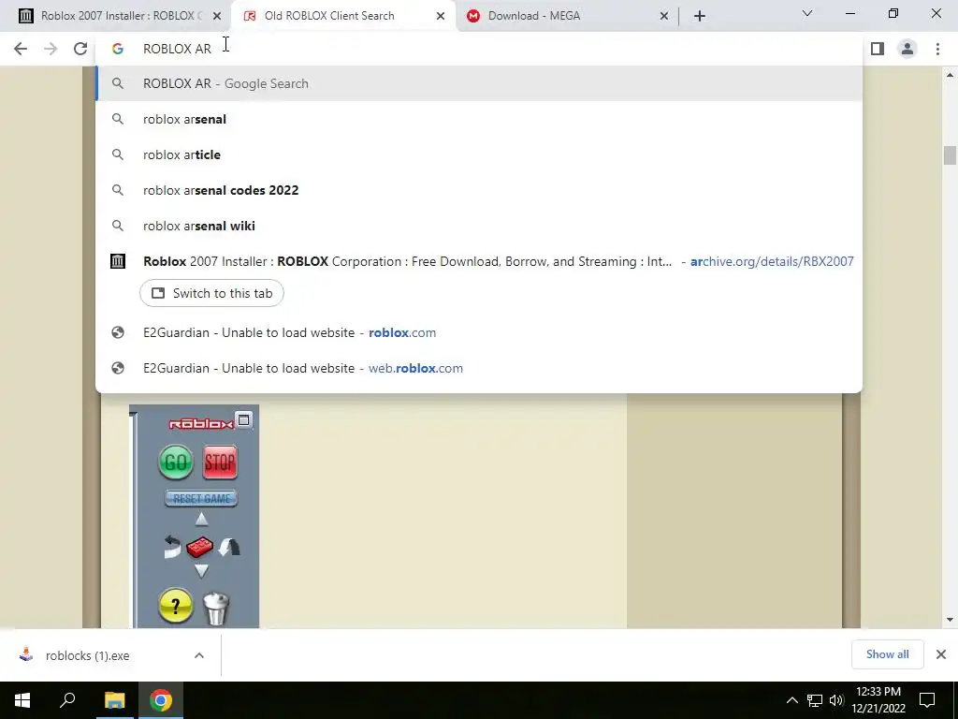The height and width of the screenshot is (719, 958).
Task: Open the side panel icon in Chrome toolbar
Action: tap(878, 49)
